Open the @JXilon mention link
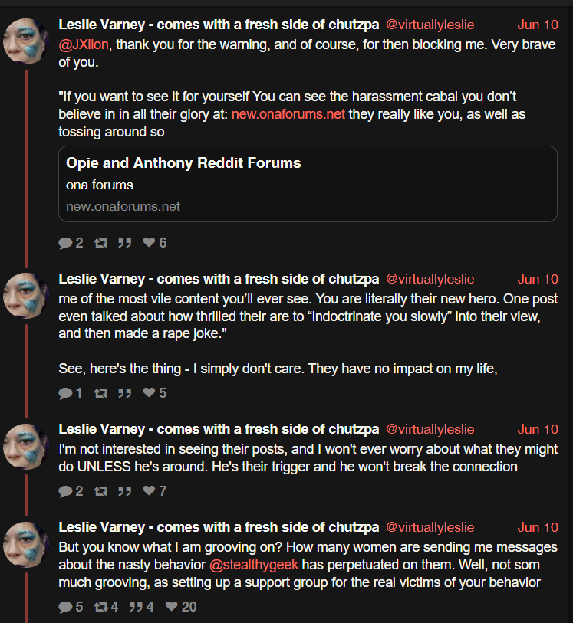 (84, 44)
